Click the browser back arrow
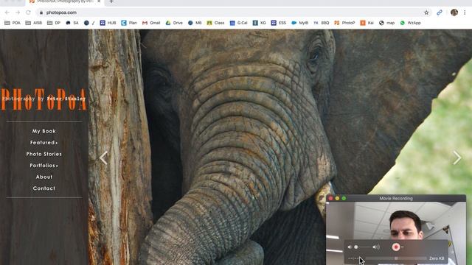Viewport: 472px width, 265px height. coord(7,13)
